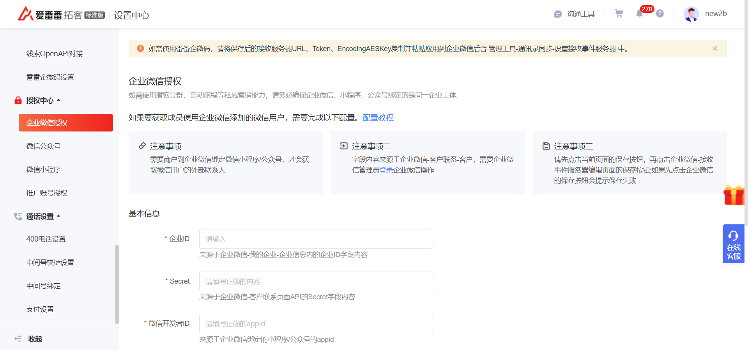
Task: Click the 设置中心 header title
Action: pyautogui.click(x=131, y=15)
